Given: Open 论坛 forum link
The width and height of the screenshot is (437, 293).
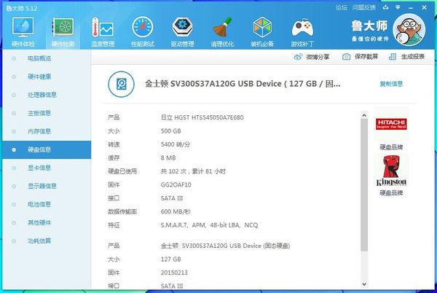Looking at the screenshot, I should [x=342, y=8].
